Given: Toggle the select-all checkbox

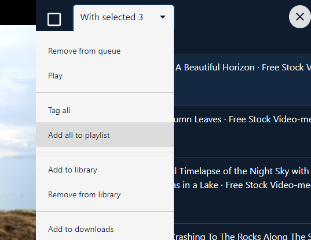Looking at the screenshot, I should point(54,20).
